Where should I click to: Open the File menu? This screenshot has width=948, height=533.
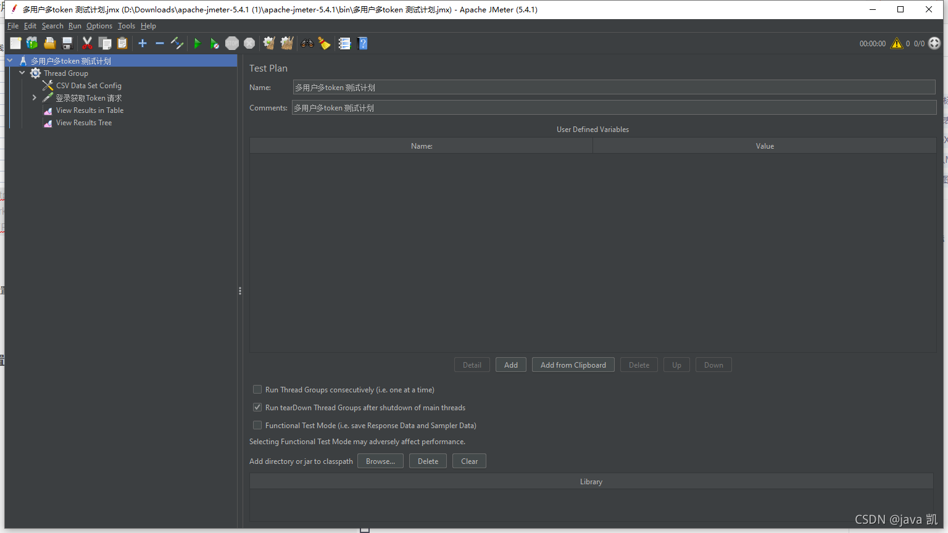click(13, 26)
